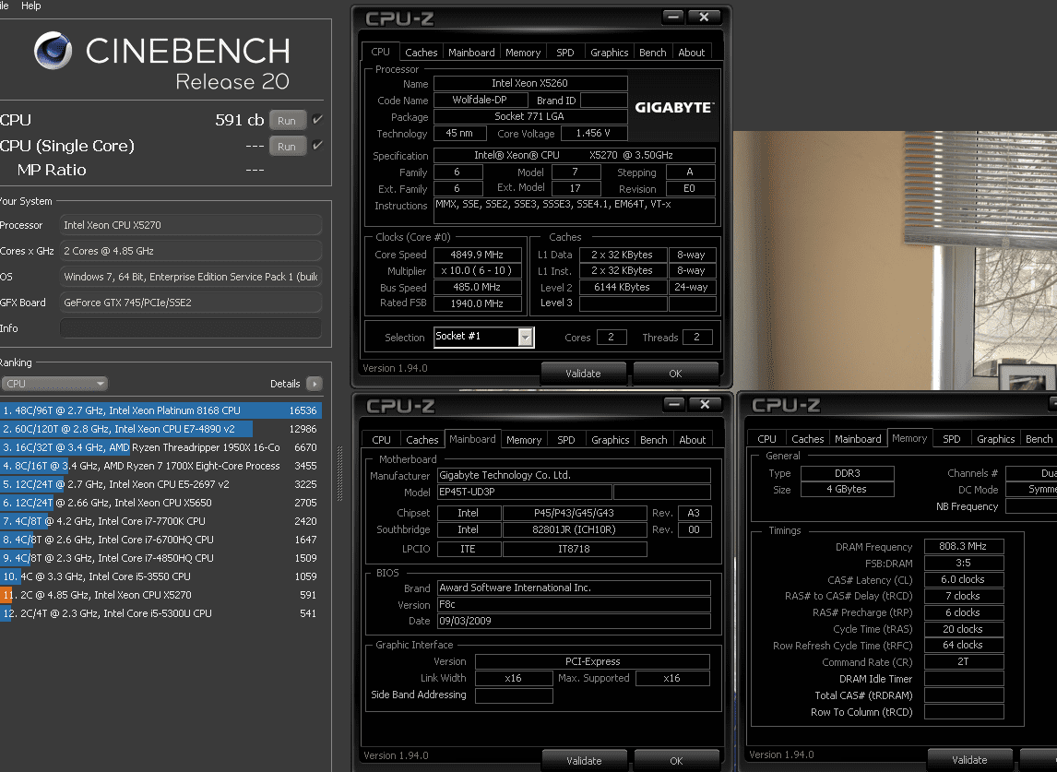The width and height of the screenshot is (1057, 772).
Task: Open Caches tab in Memory CPU-Z window
Action: (808, 439)
